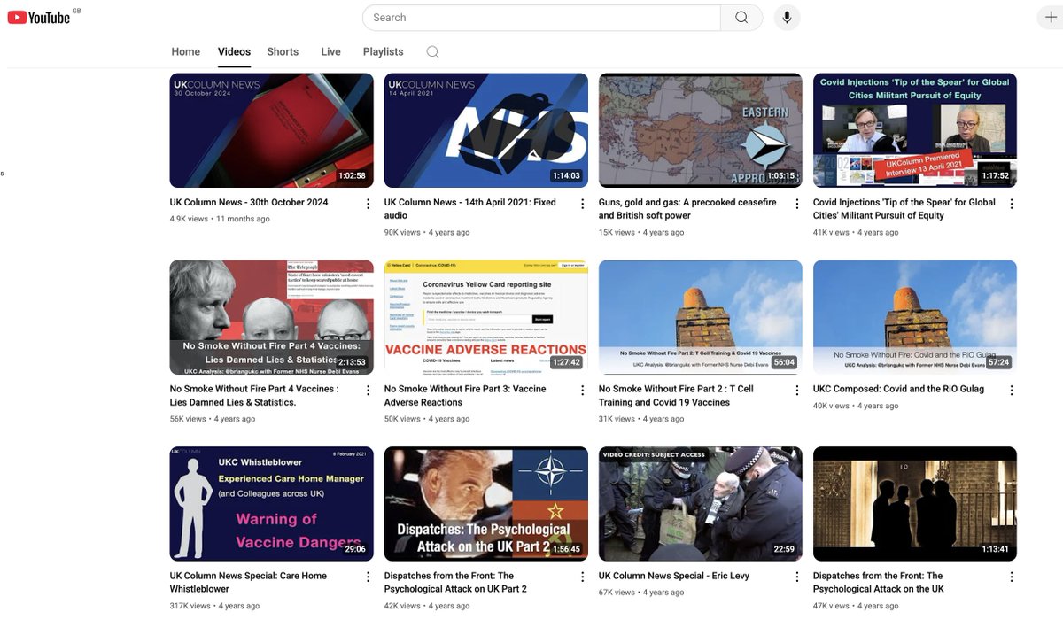The image size is (1063, 620).
Task: Open the kebab menu on 'Care Home Whistleblower' video
Action: coord(368,576)
